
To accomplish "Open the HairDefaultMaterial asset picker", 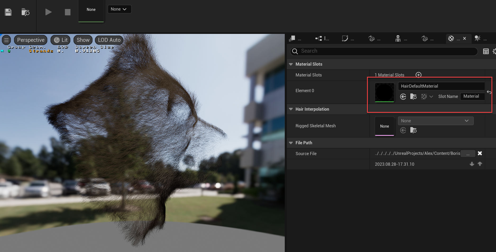I will point(441,86).
